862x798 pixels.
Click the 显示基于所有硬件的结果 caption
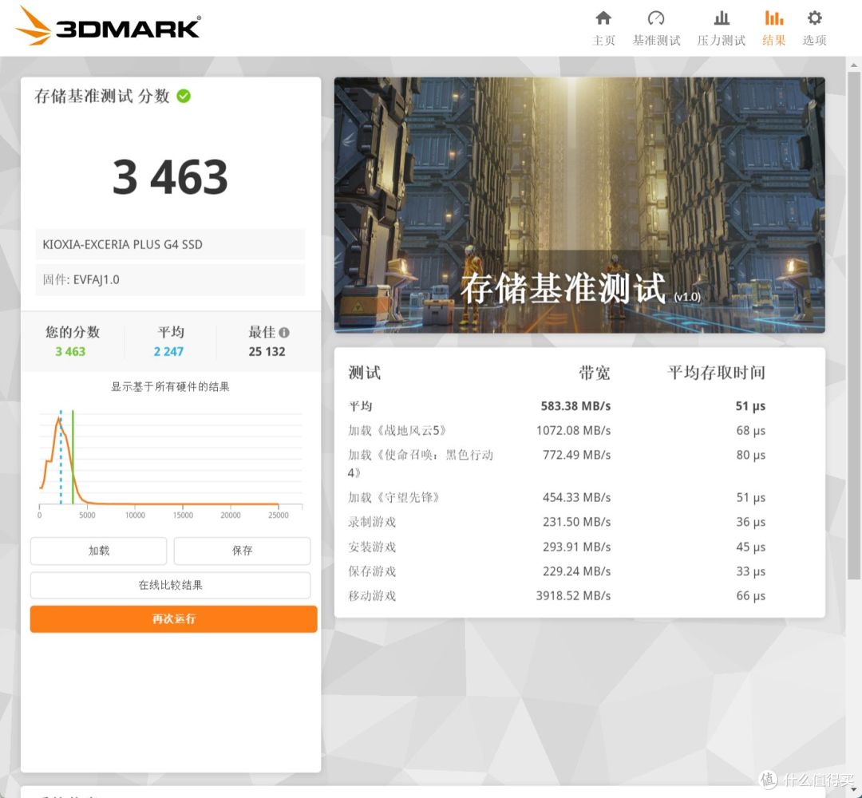point(171,387)
